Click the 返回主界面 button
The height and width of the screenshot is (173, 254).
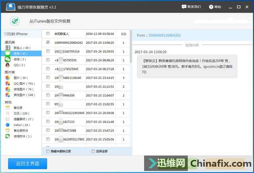click(27, 163)
